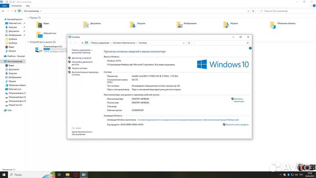
Task: Open Explorer address bar history dropdown
Action: coord(248,11)
